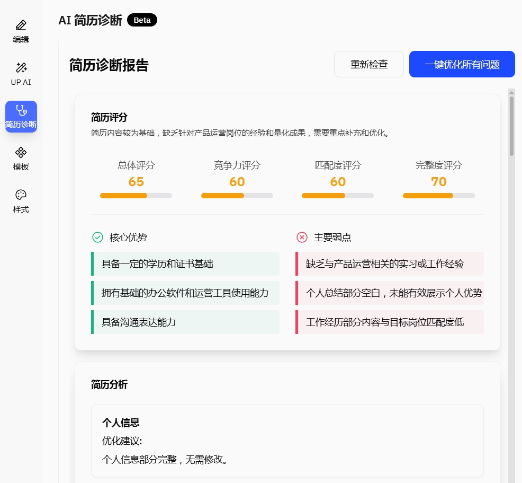
Task: Open the 模板 templates icon
Action: click(x=21, y=153)
